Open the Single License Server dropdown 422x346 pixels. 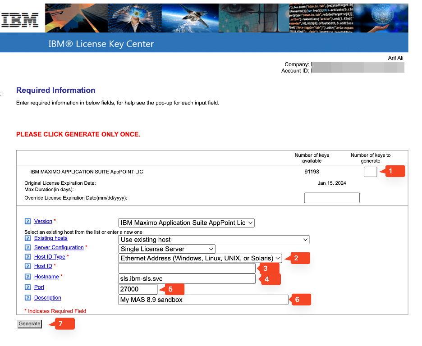tap(167, 249)
